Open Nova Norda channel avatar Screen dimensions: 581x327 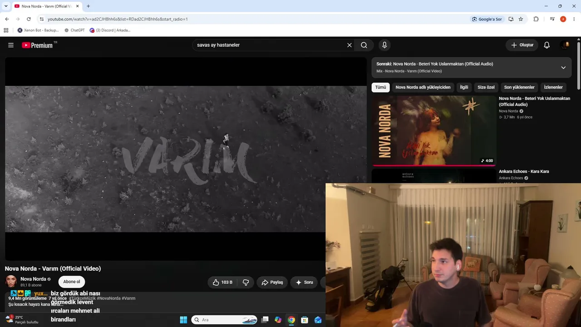click(x=11, y=282)
